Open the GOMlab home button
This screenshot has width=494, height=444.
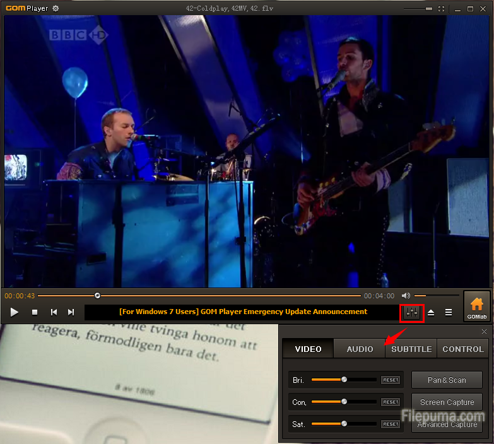pos(476,307)
